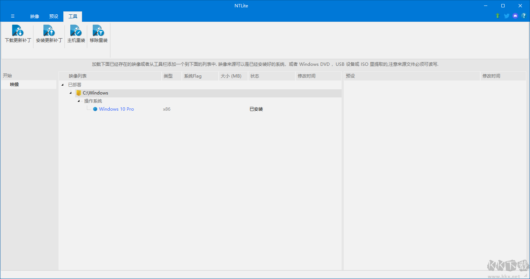This screenshot has width=530, height=279.
Task: Sort by the 类型 column header
Action: (x=172, y=76)
